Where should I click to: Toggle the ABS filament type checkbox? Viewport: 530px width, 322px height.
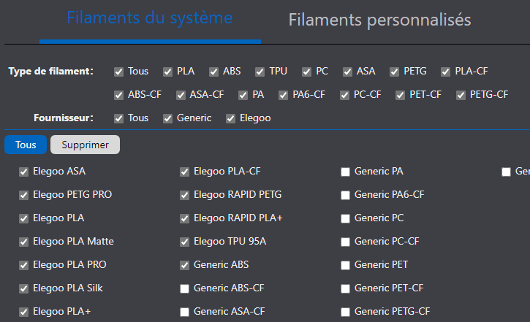tap(214, 72)
